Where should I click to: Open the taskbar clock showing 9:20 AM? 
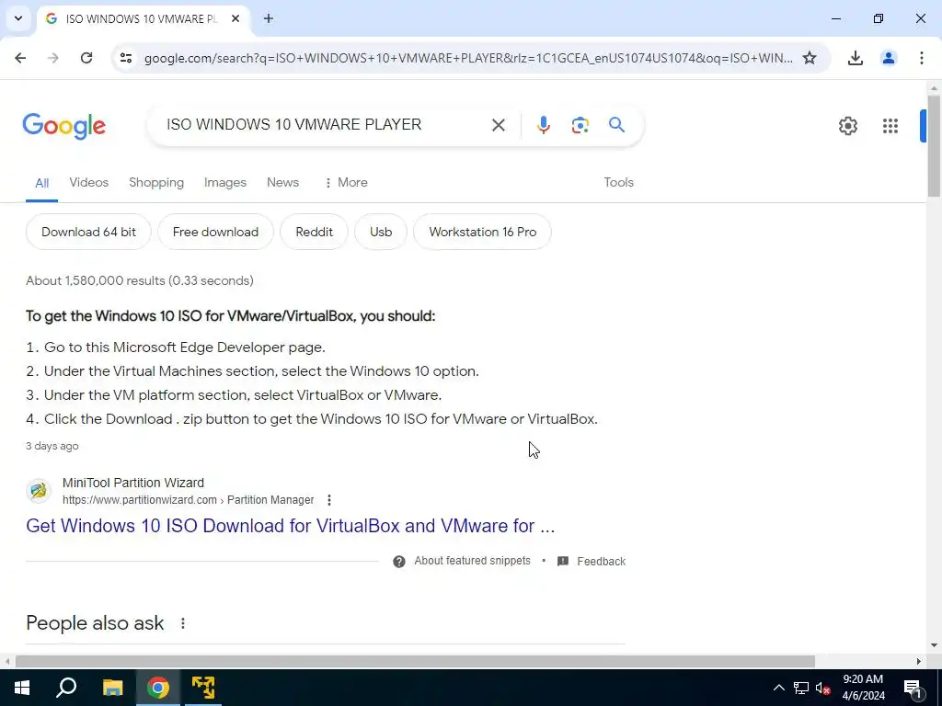863,688
